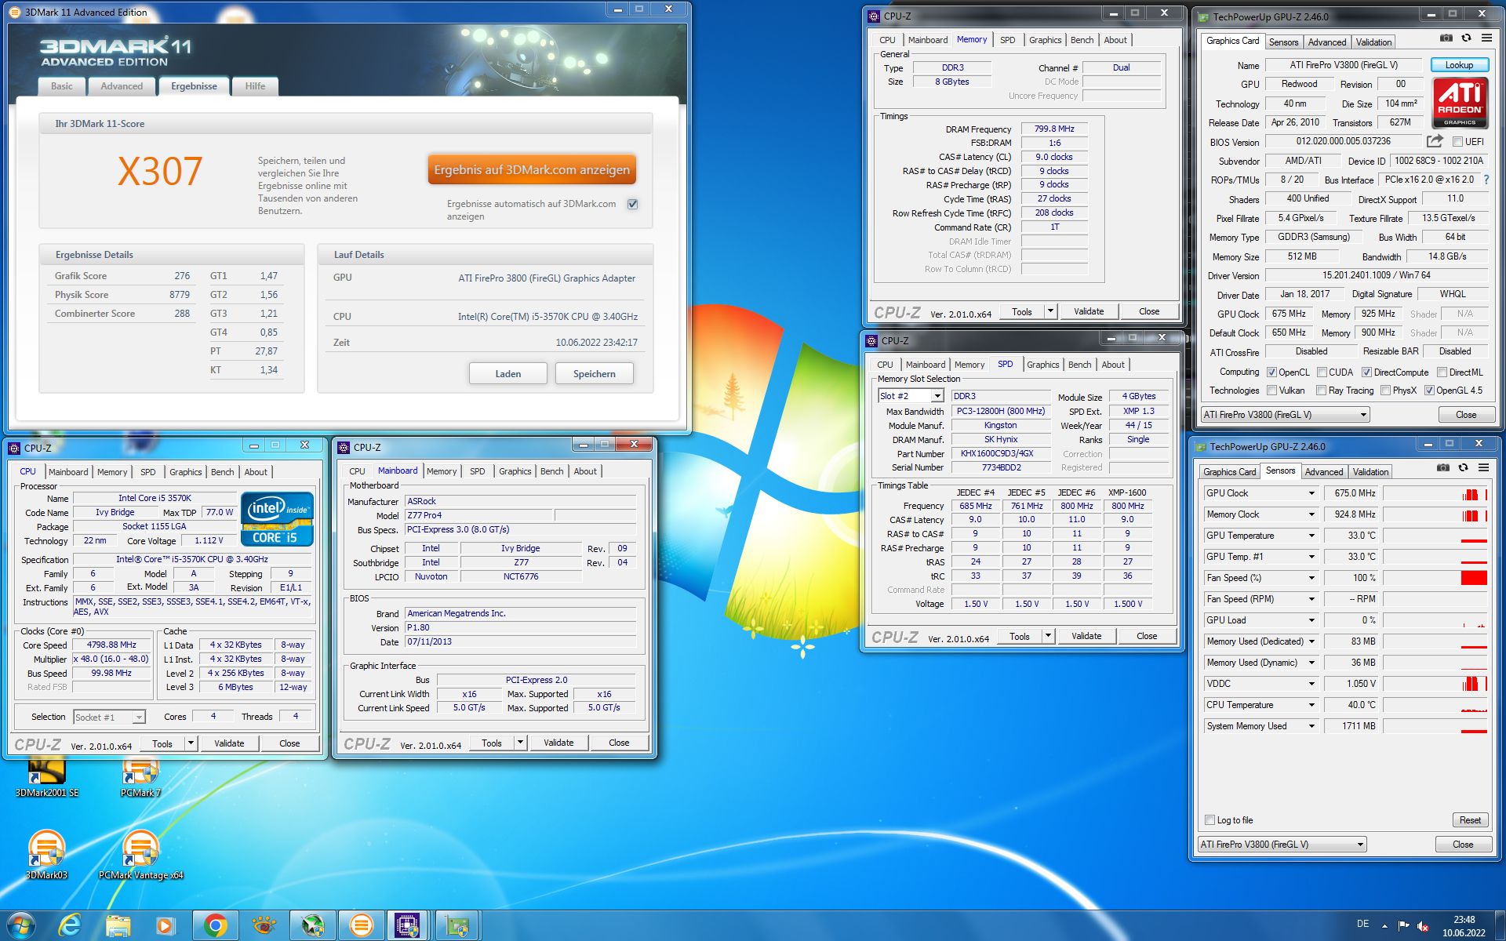Click the DE language indicator
Image resolution: width=1506 pixels, height=941 pixels.
coord(1363,924)
